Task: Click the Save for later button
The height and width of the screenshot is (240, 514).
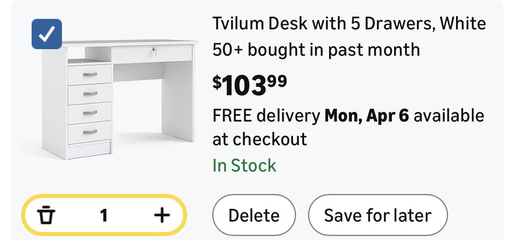Action: click(x=377, y=215)
